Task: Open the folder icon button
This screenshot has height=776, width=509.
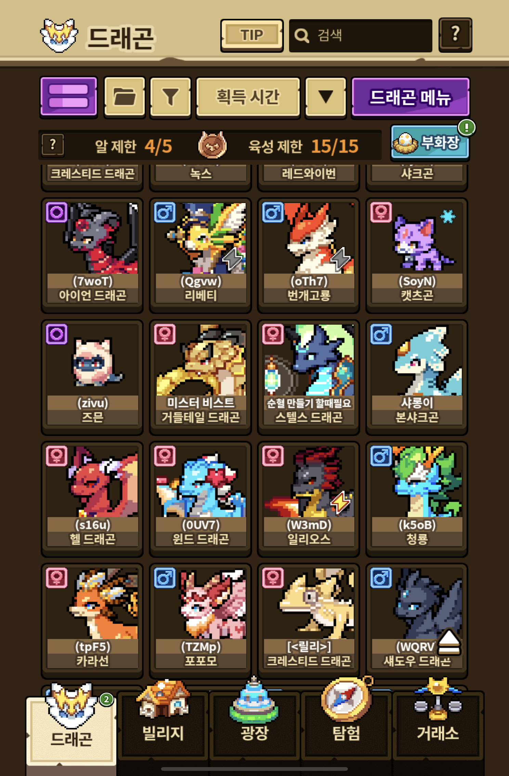Action: (125, 97)
